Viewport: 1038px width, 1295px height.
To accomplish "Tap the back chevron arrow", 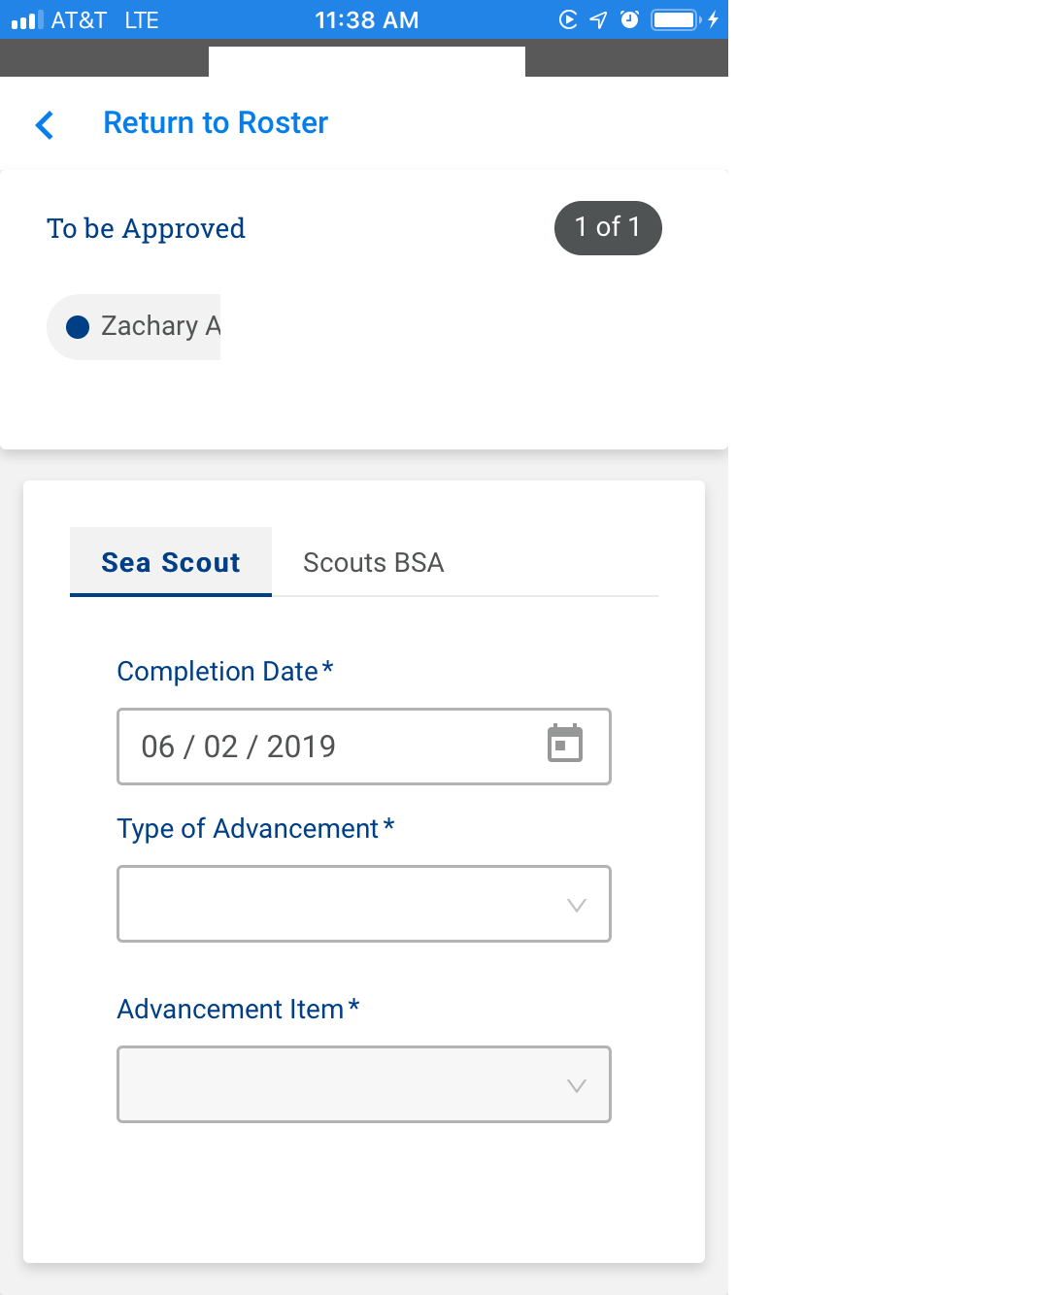I will point(45,124).
